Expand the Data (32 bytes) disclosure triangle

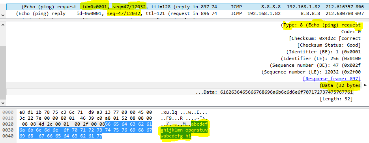pyautogui.click(x=365, y=85)
